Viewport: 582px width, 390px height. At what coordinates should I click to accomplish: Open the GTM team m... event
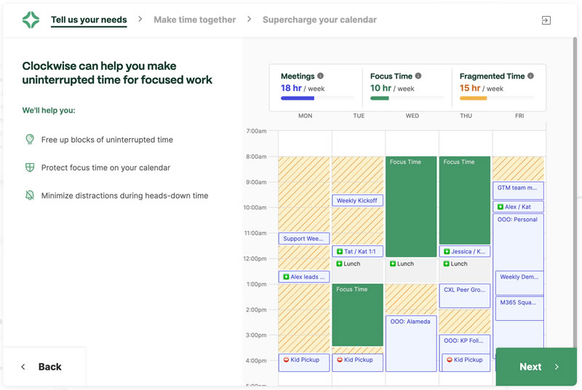point(518,191)
